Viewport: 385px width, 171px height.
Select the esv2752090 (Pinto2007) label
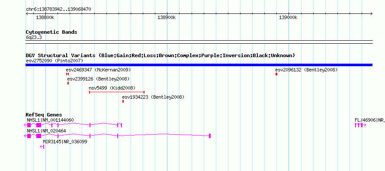pos(55,61)
